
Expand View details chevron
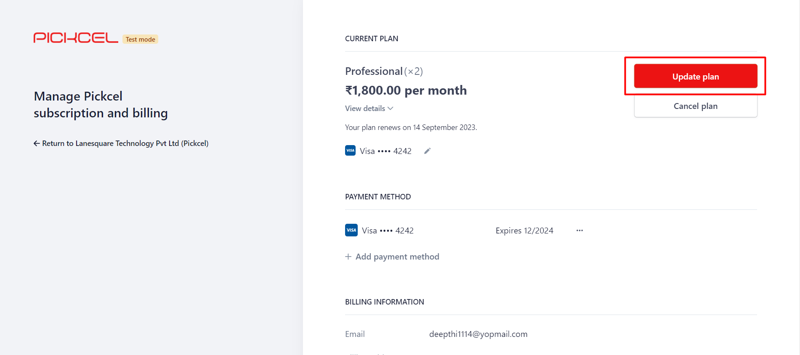391,109
